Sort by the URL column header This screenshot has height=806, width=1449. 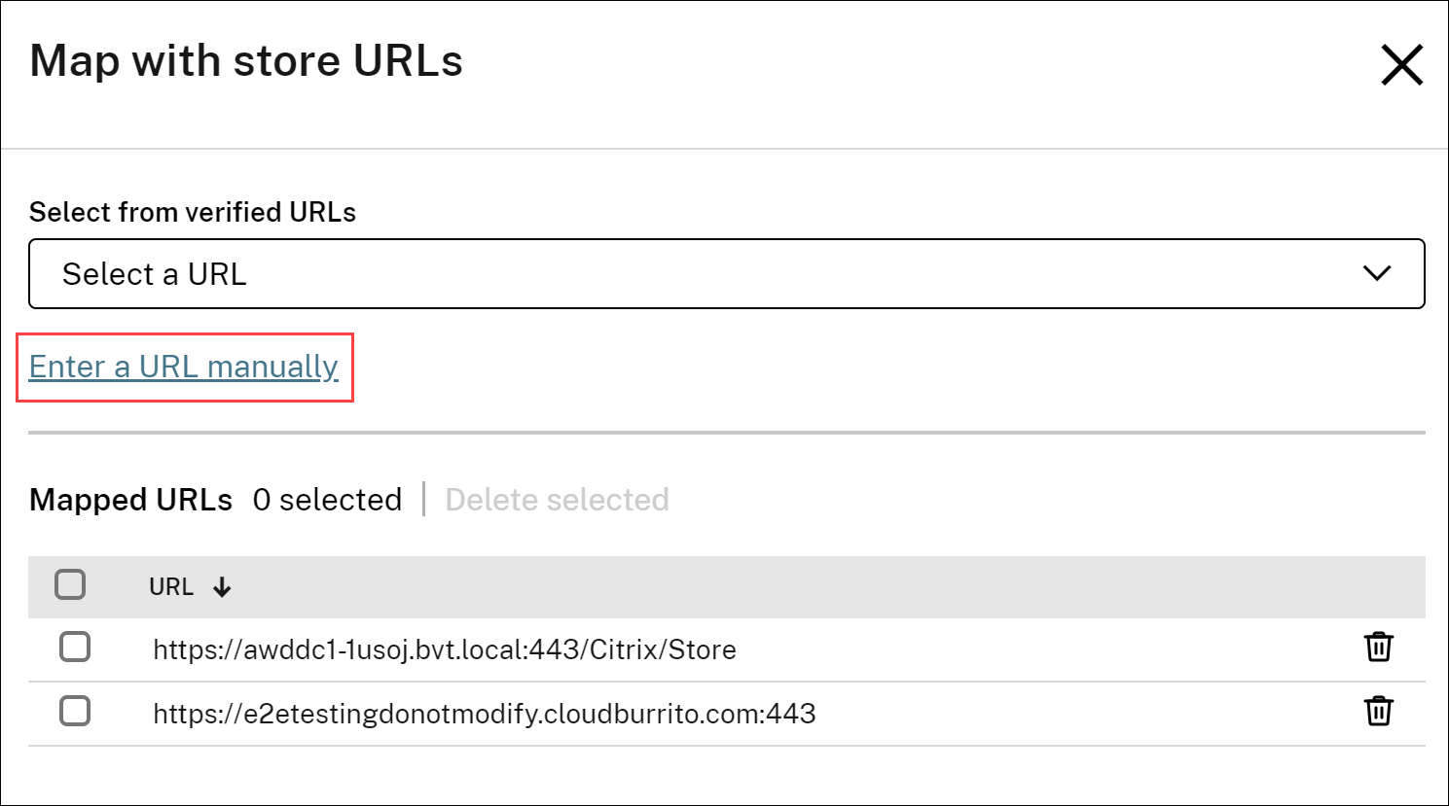pyautogui.click(x=171, y=587)
